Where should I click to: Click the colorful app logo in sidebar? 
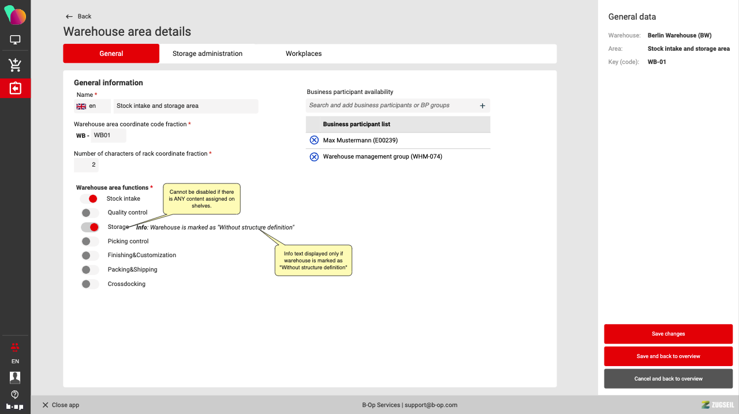[15, 16]
